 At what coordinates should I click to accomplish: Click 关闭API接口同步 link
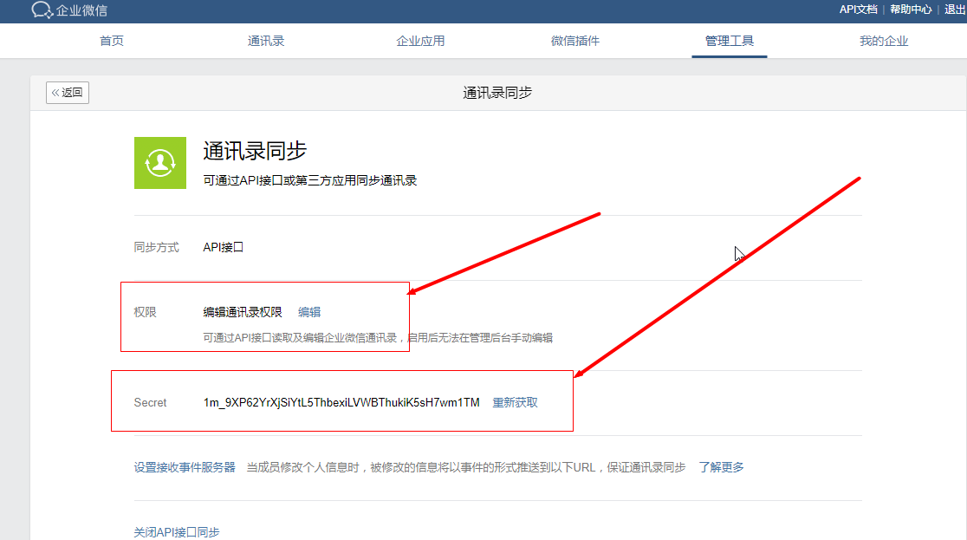(177, 532)
